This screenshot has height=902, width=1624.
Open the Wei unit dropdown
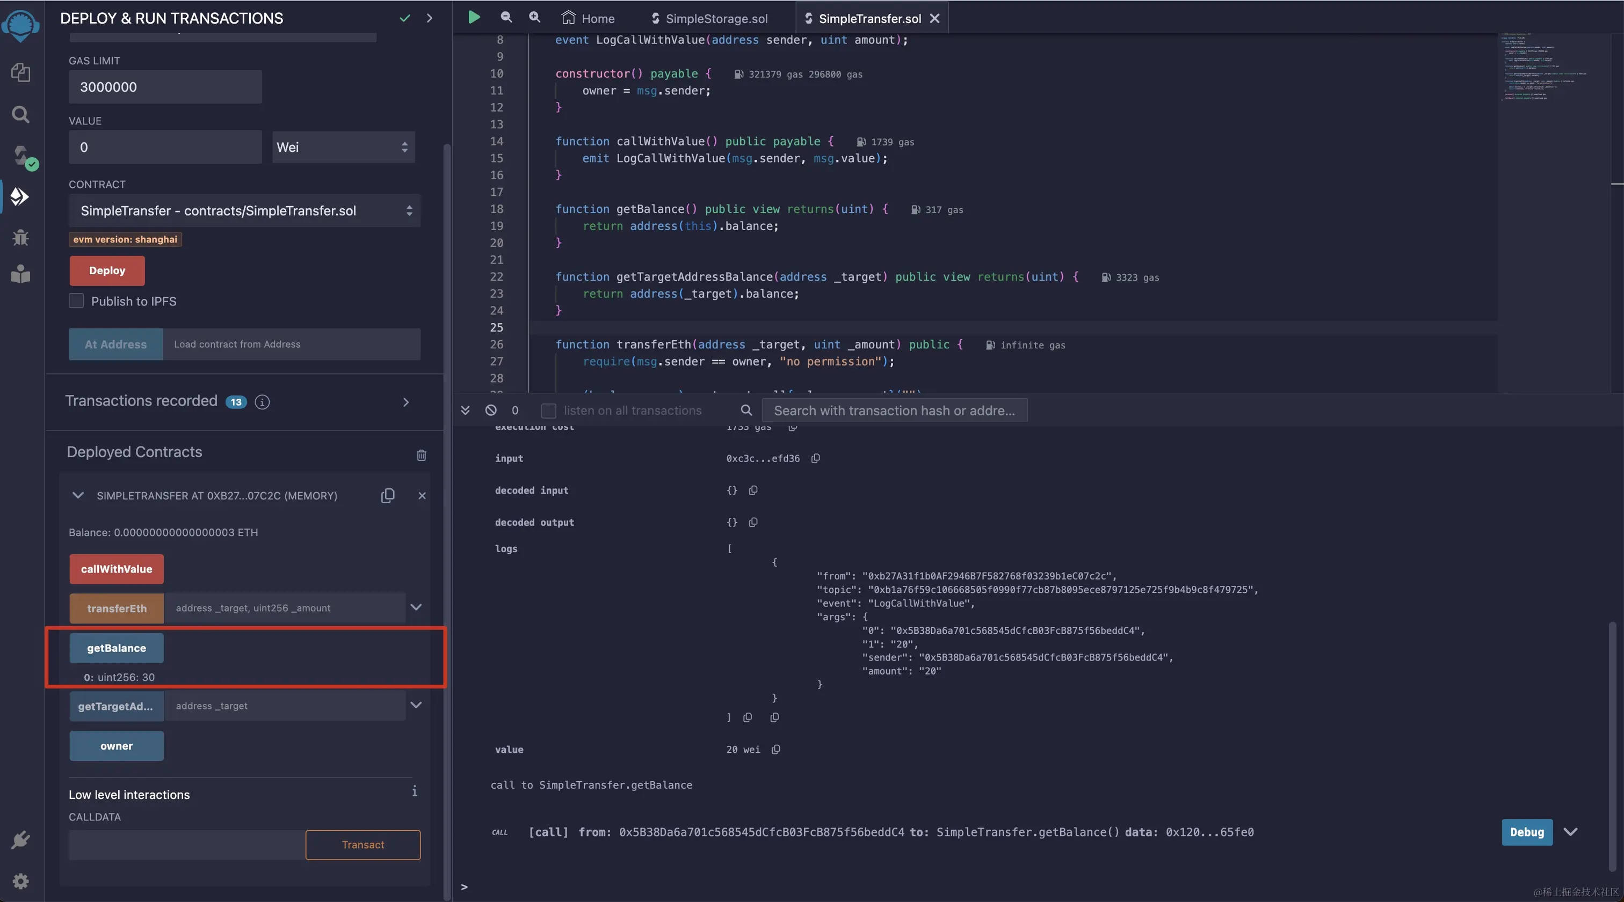pos(344,148)
